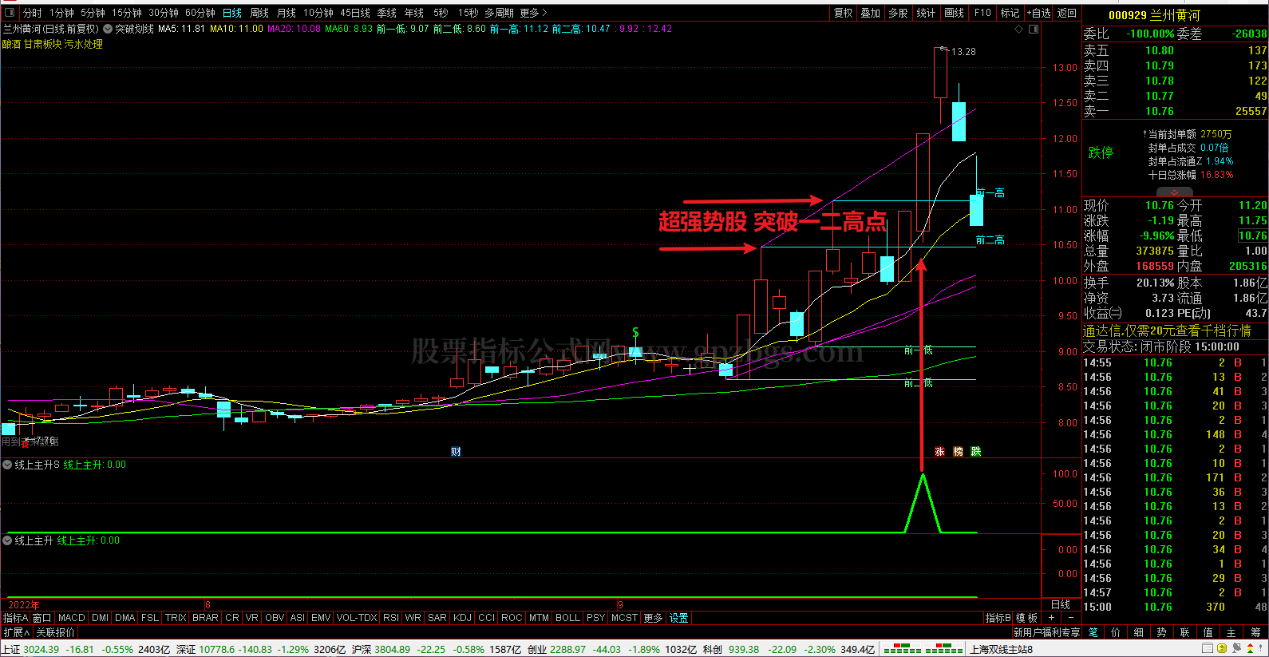
Task: Collapse the 线上主升 indicator panel
Action: (x=7, y=540)
